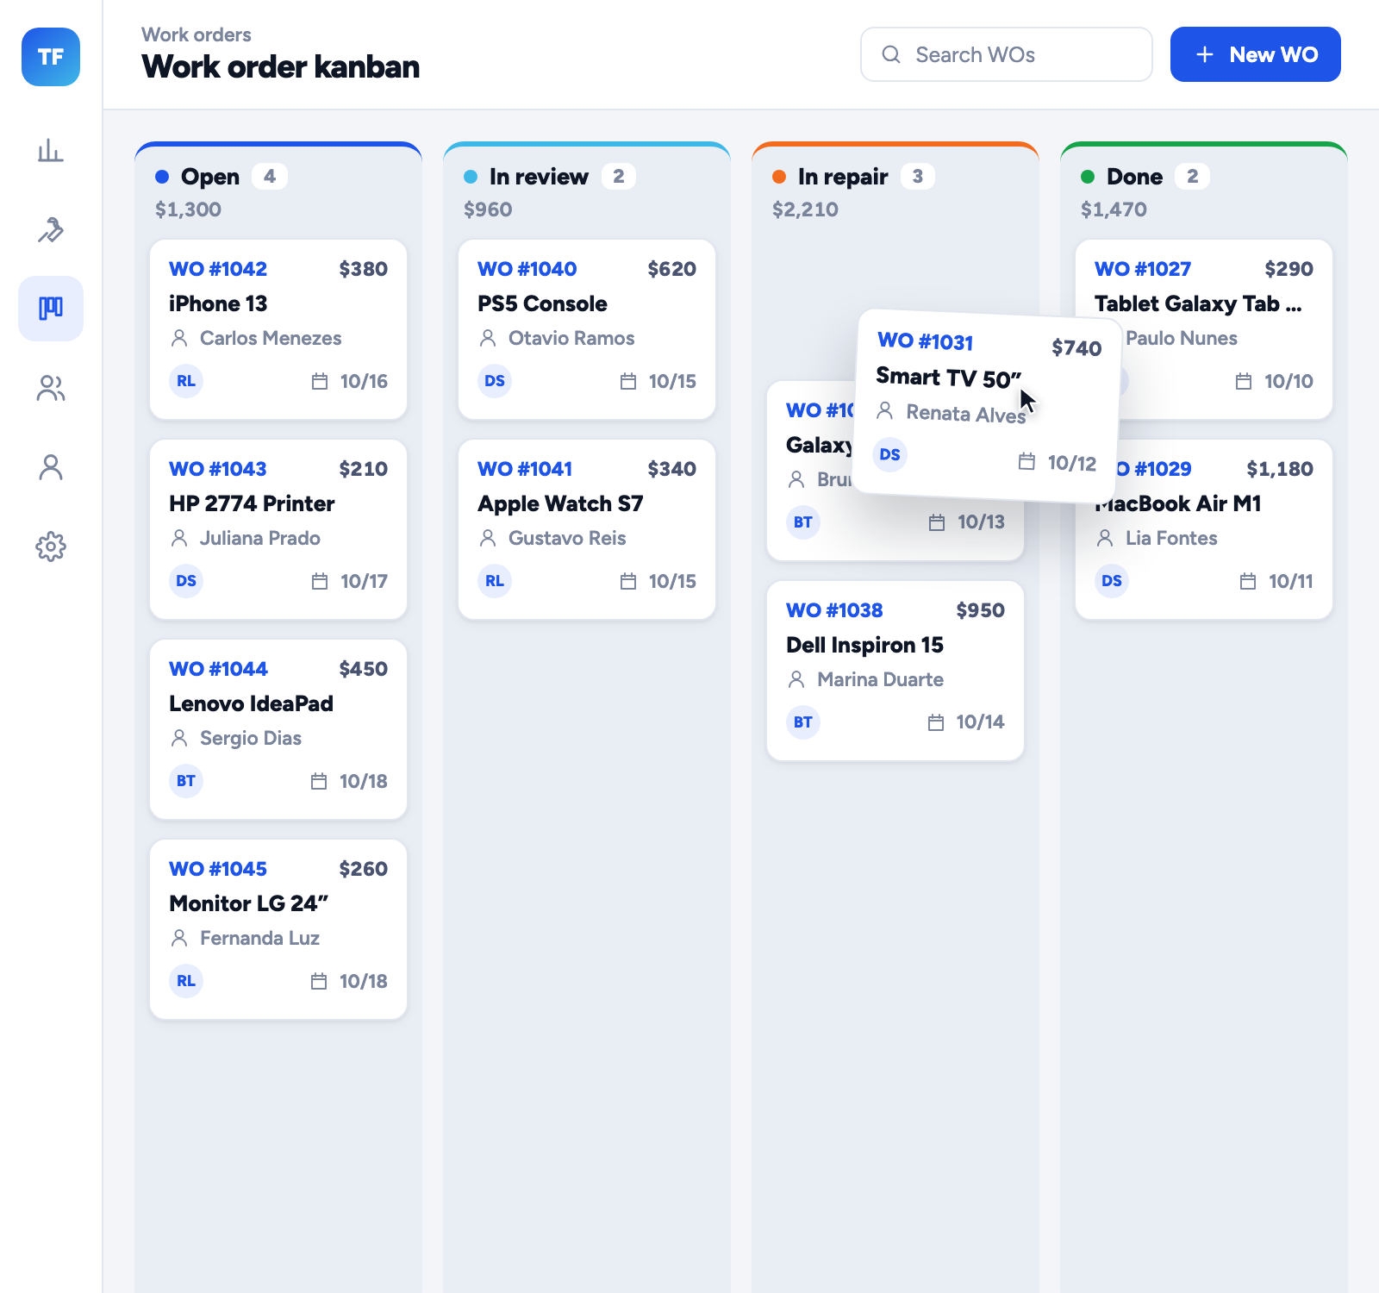Open work order WO #1042 link
The image size is (1379, 1293).
[x=218, y=269]
